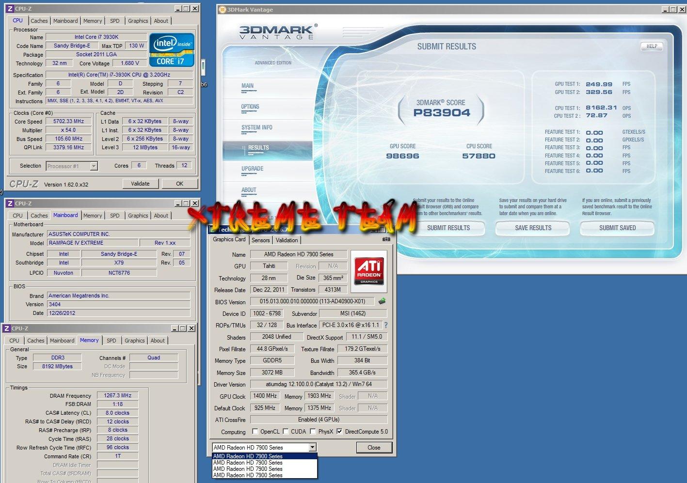Open Graphics tab in top CPU-Z window
Viewport: 687px width, 483px height.
tap(138, 21)
